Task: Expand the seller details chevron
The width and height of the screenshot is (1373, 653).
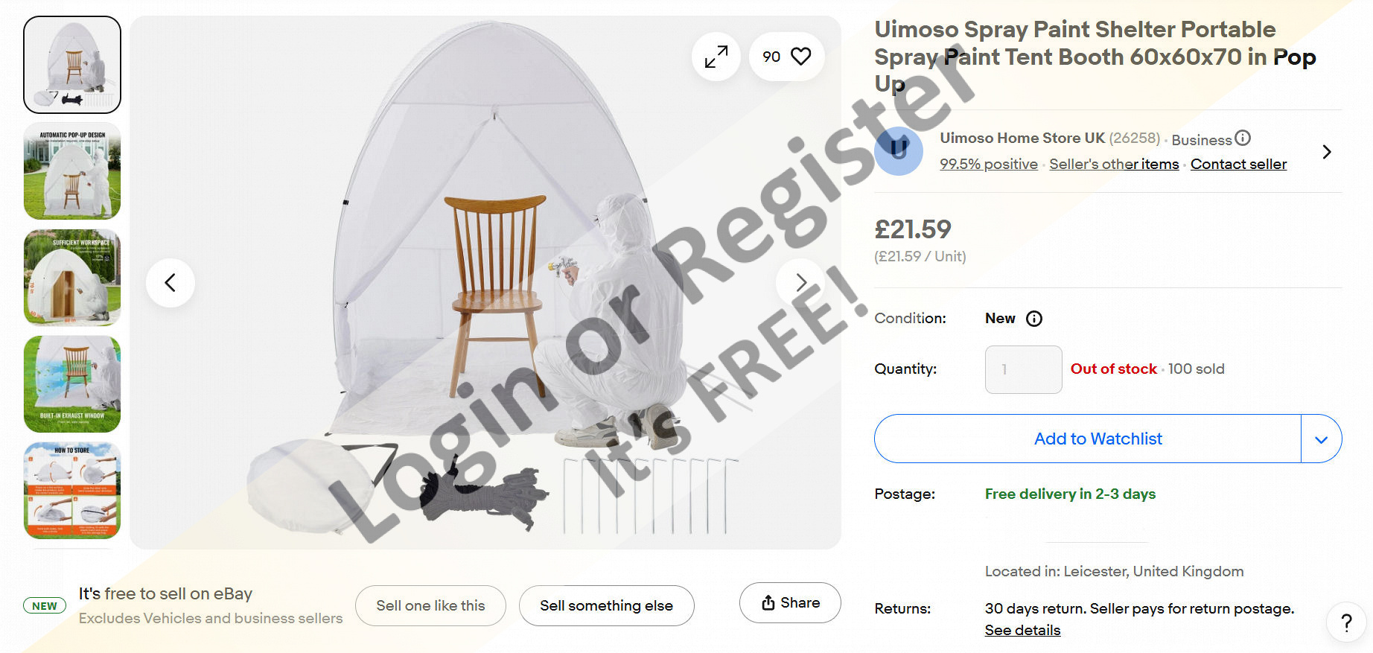Action: [x=1326, y=152]
